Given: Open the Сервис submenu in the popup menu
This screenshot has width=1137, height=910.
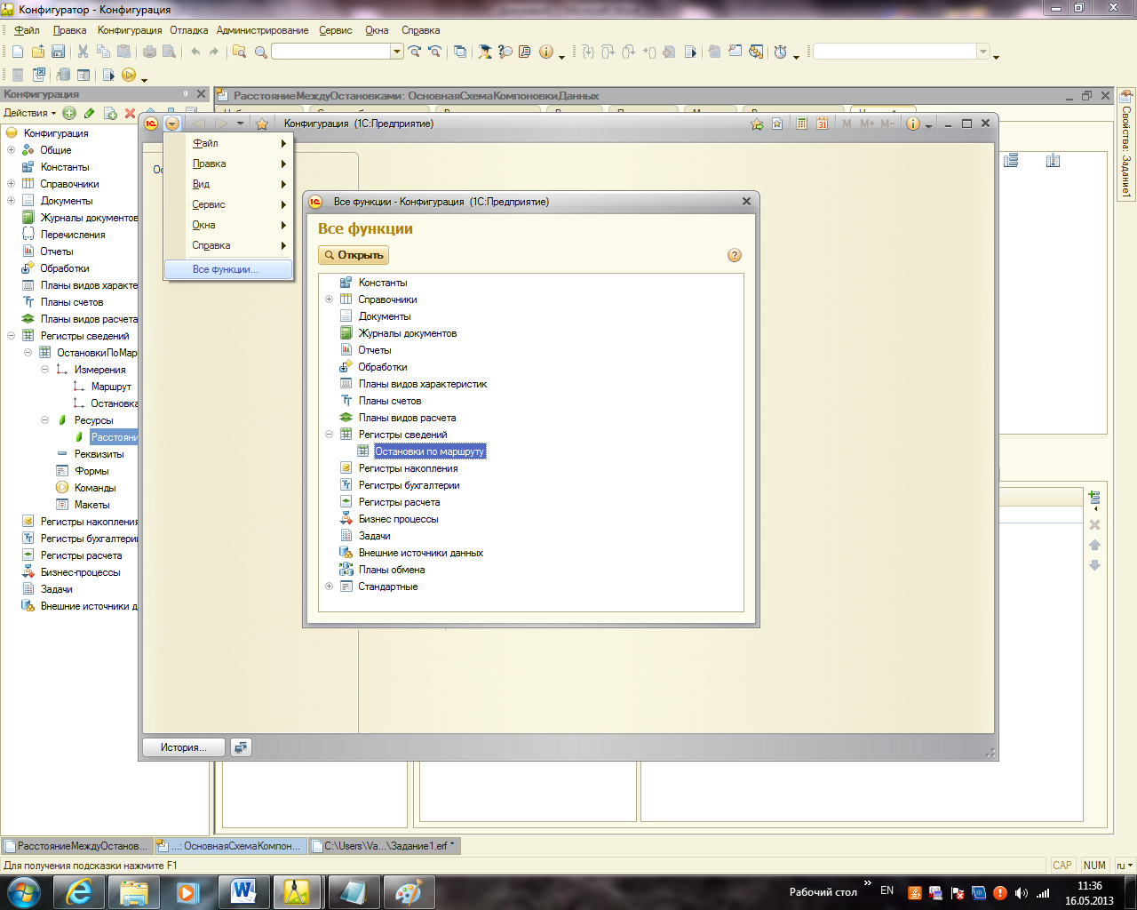Looking at the screenshot, I should click(x=210, y=204).
